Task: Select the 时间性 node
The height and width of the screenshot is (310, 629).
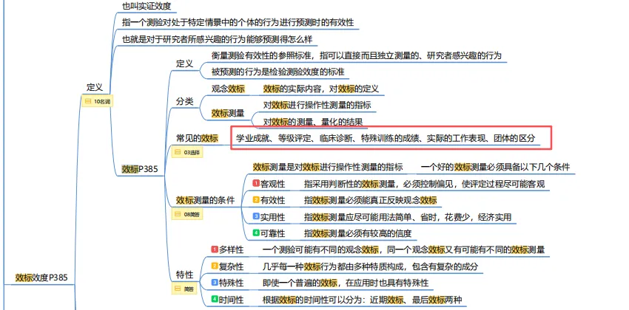Action: (x=232, y=300)
